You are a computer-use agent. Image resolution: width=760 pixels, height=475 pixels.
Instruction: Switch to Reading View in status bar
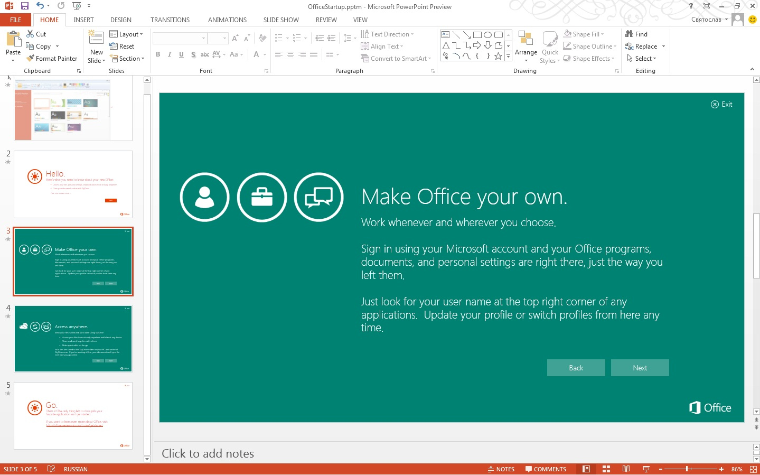626,469
